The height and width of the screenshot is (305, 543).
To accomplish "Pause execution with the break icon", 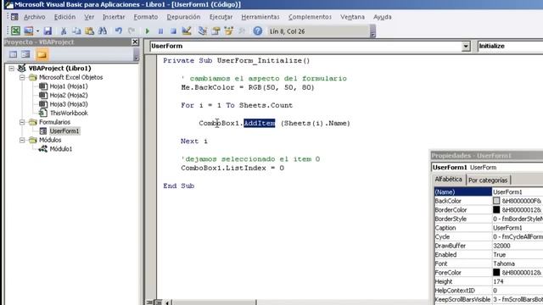I will [160, 31].
